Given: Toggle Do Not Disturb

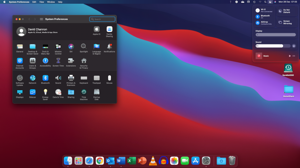Looking at the screenshot, I should coord(287,11).
